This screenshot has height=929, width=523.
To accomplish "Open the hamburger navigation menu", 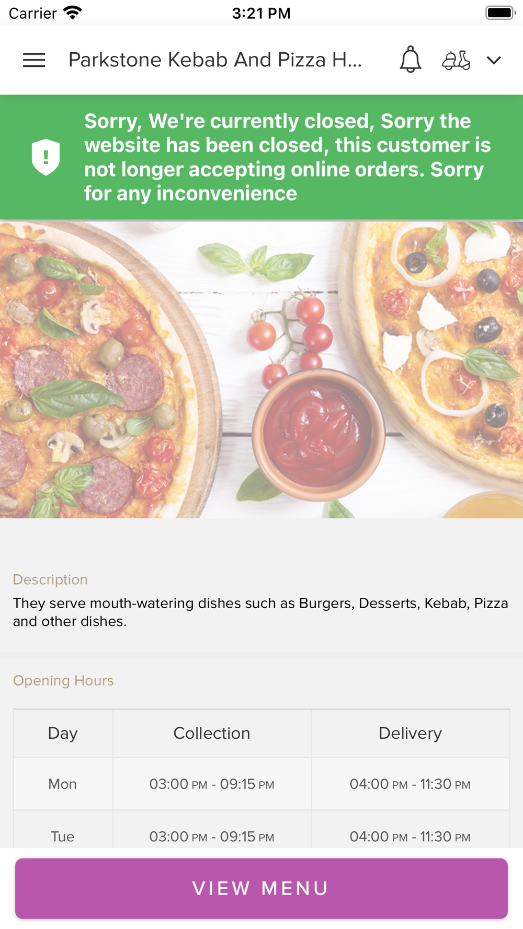I will pos(34,60).
